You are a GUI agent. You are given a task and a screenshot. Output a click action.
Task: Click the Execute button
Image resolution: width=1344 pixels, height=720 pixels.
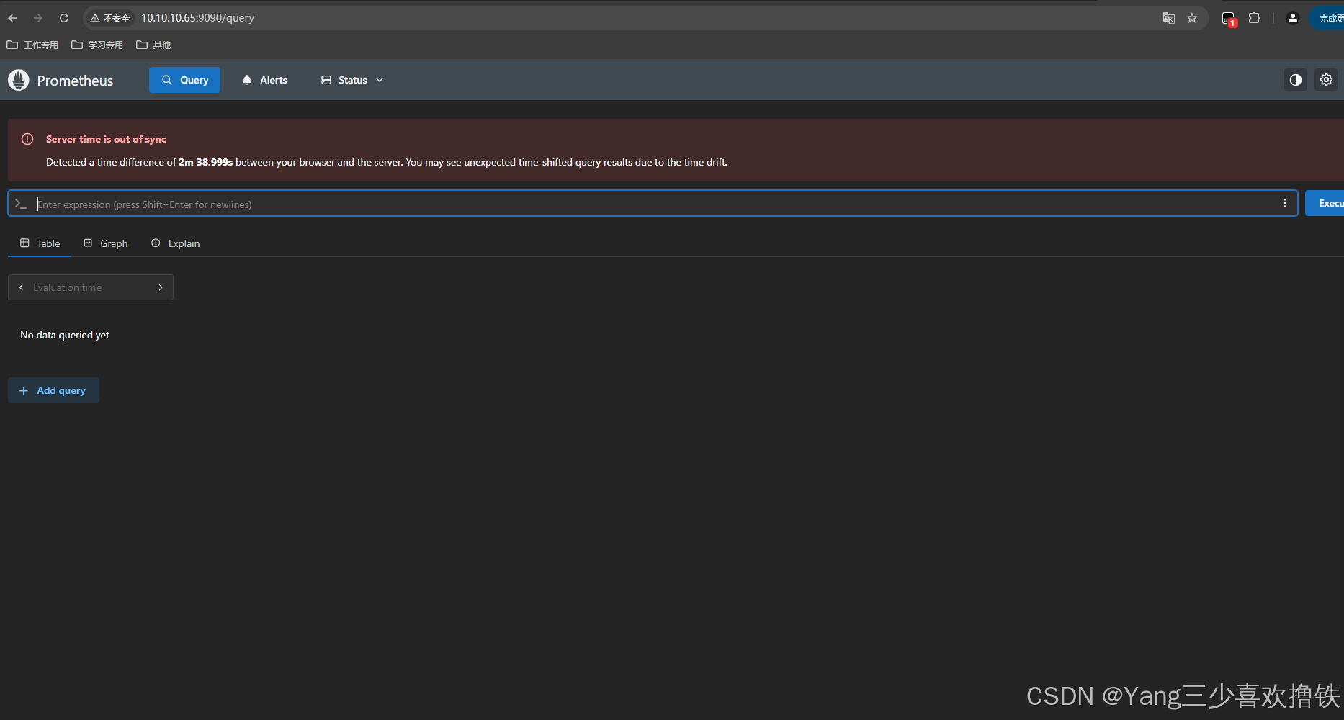tap(1325, 204)
